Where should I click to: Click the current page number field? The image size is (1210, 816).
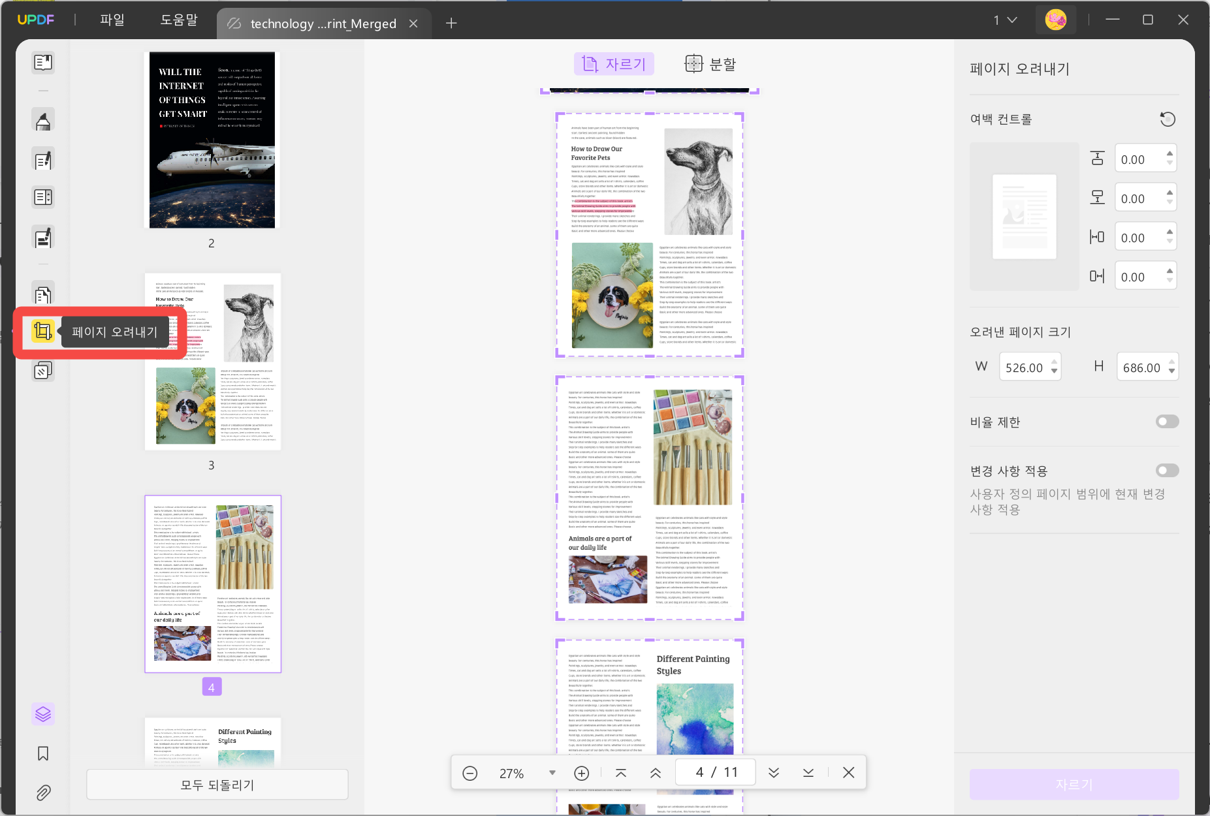[716, 773]
